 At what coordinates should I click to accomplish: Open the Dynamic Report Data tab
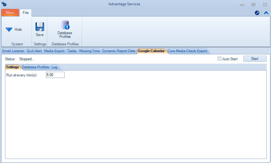[118, 51]
